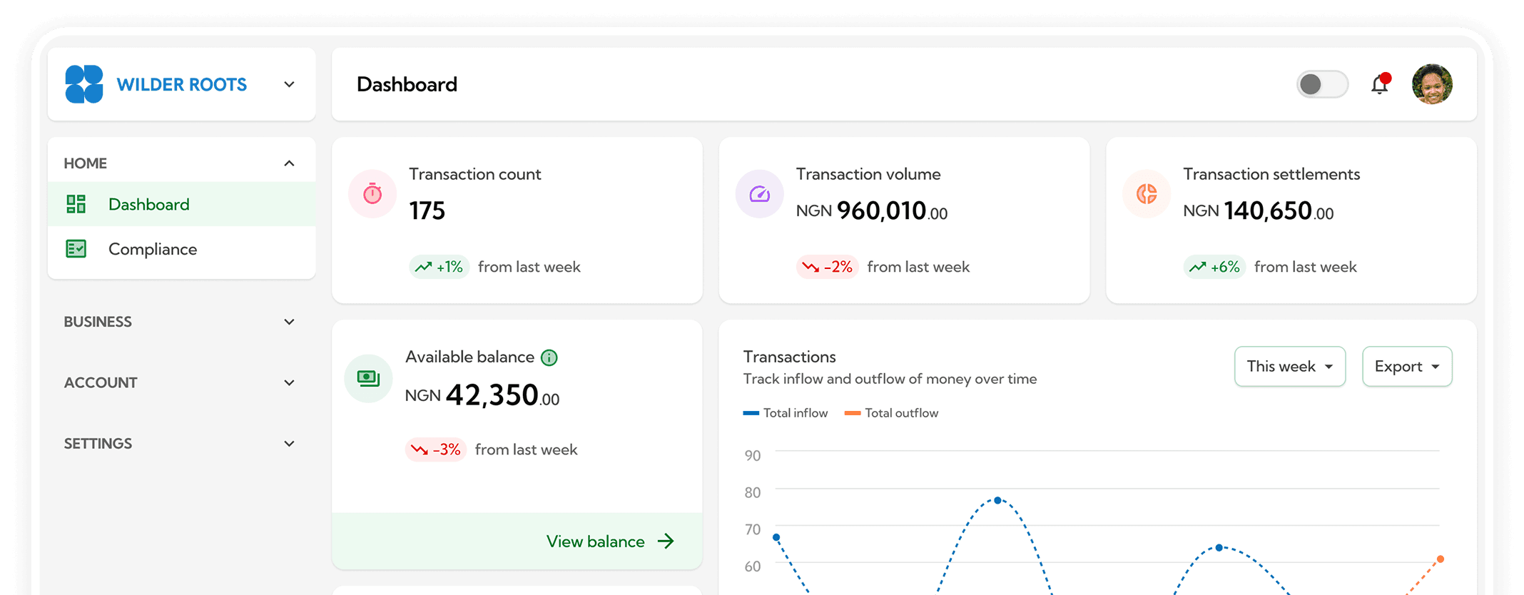This screenshot has height=595, width=1524.
Task: Click the inflow data point near 80
Action: pyautogui.click(x=997, y=500)
